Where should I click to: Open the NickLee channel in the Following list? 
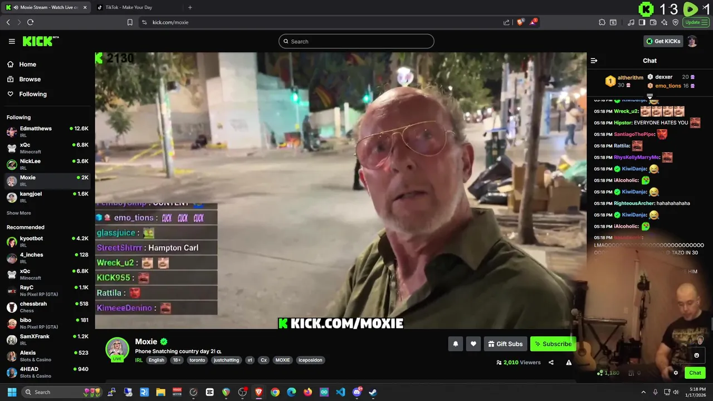47,164
